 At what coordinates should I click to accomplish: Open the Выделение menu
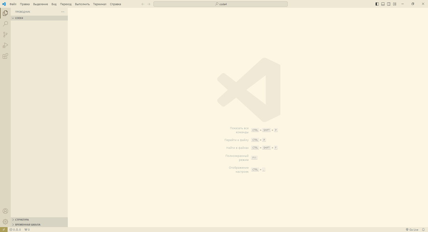[40, 4]
